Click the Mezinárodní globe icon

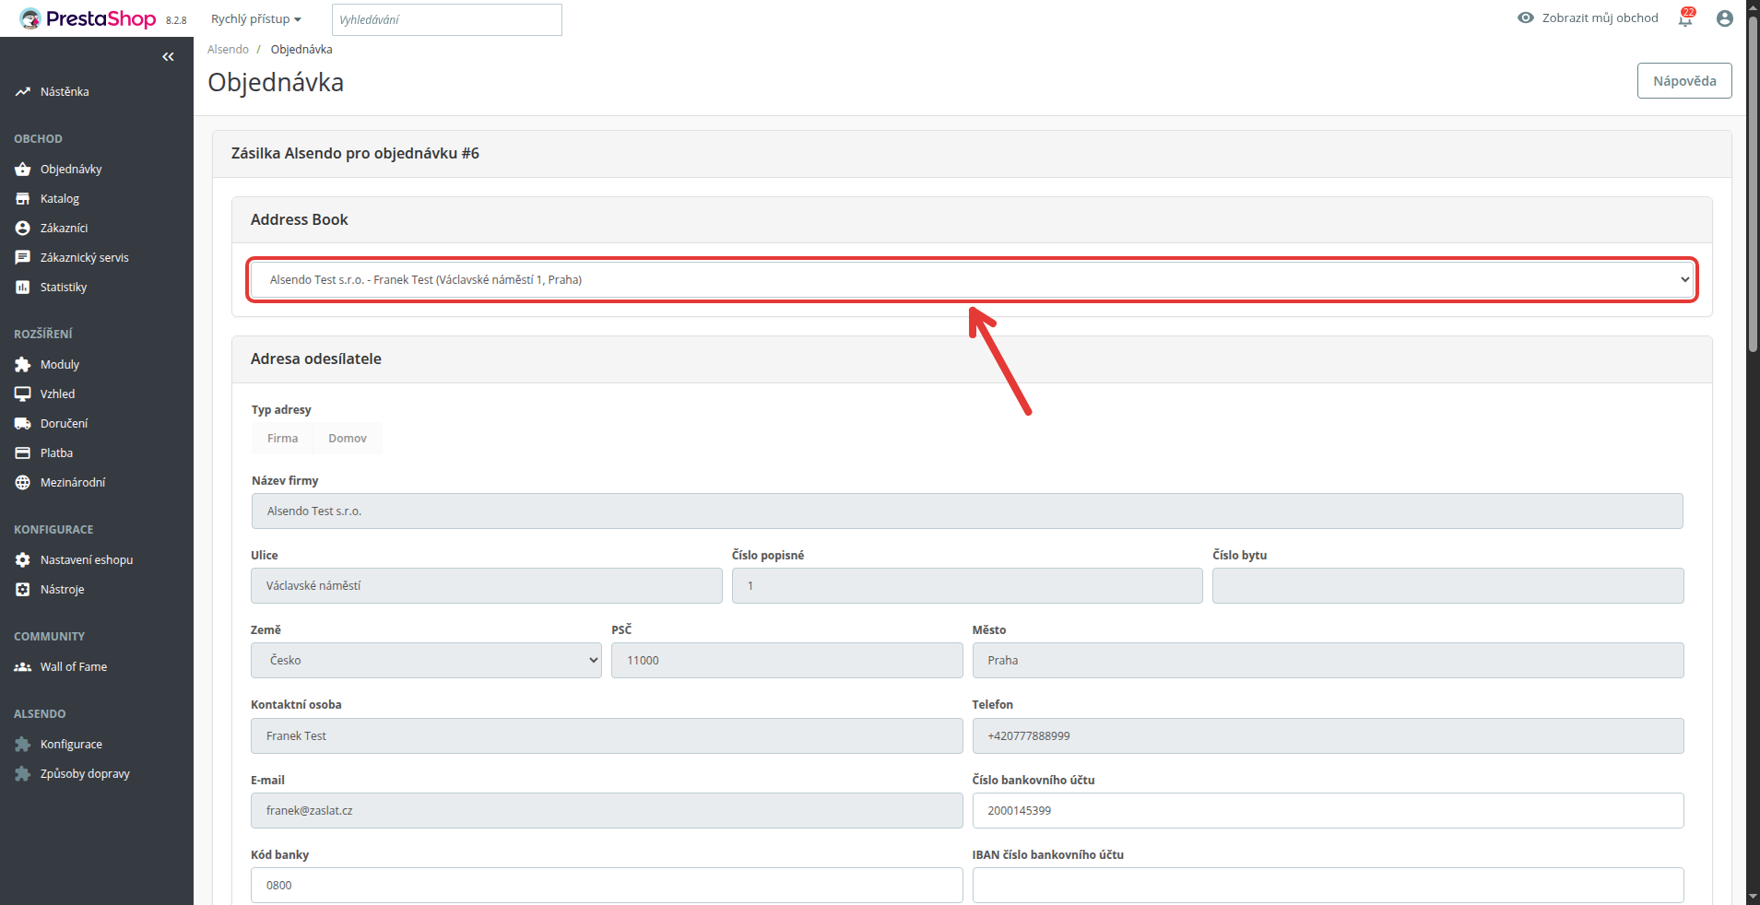tap(23, 483)
